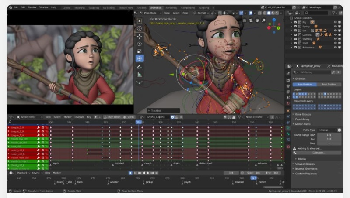Viewport: 350px width, 198px height.
Task: Open the Object properties orange square tab
Action: (288, 111)
